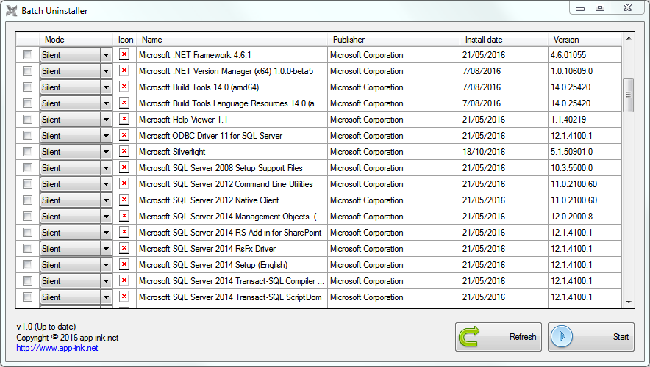Click the icon for Microsoft ODBC Driver 11
This screenshot has width=650, height=367.
124,135
